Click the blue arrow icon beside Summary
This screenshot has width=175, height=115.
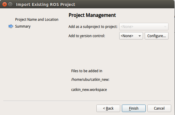(11, 26)
